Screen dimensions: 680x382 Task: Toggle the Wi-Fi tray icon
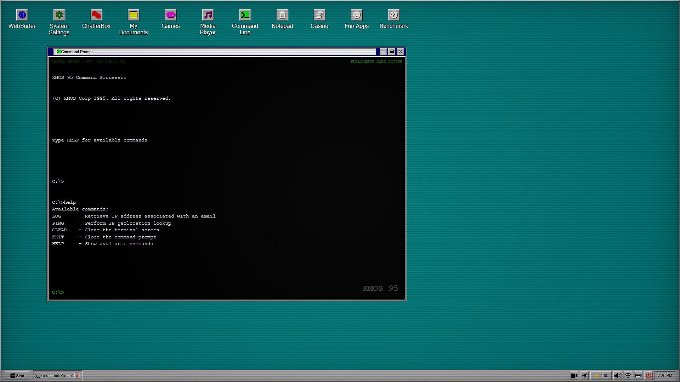tap(628, 376)
